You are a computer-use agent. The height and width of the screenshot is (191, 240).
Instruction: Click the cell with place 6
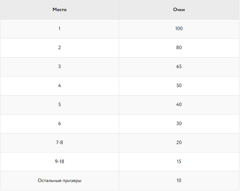[x=60, y=123]
